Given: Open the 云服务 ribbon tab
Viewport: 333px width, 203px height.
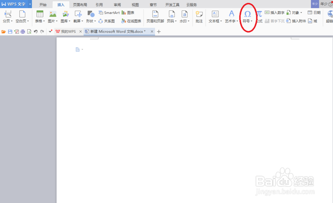Looking at the screenshot, I should pos(191,5).
